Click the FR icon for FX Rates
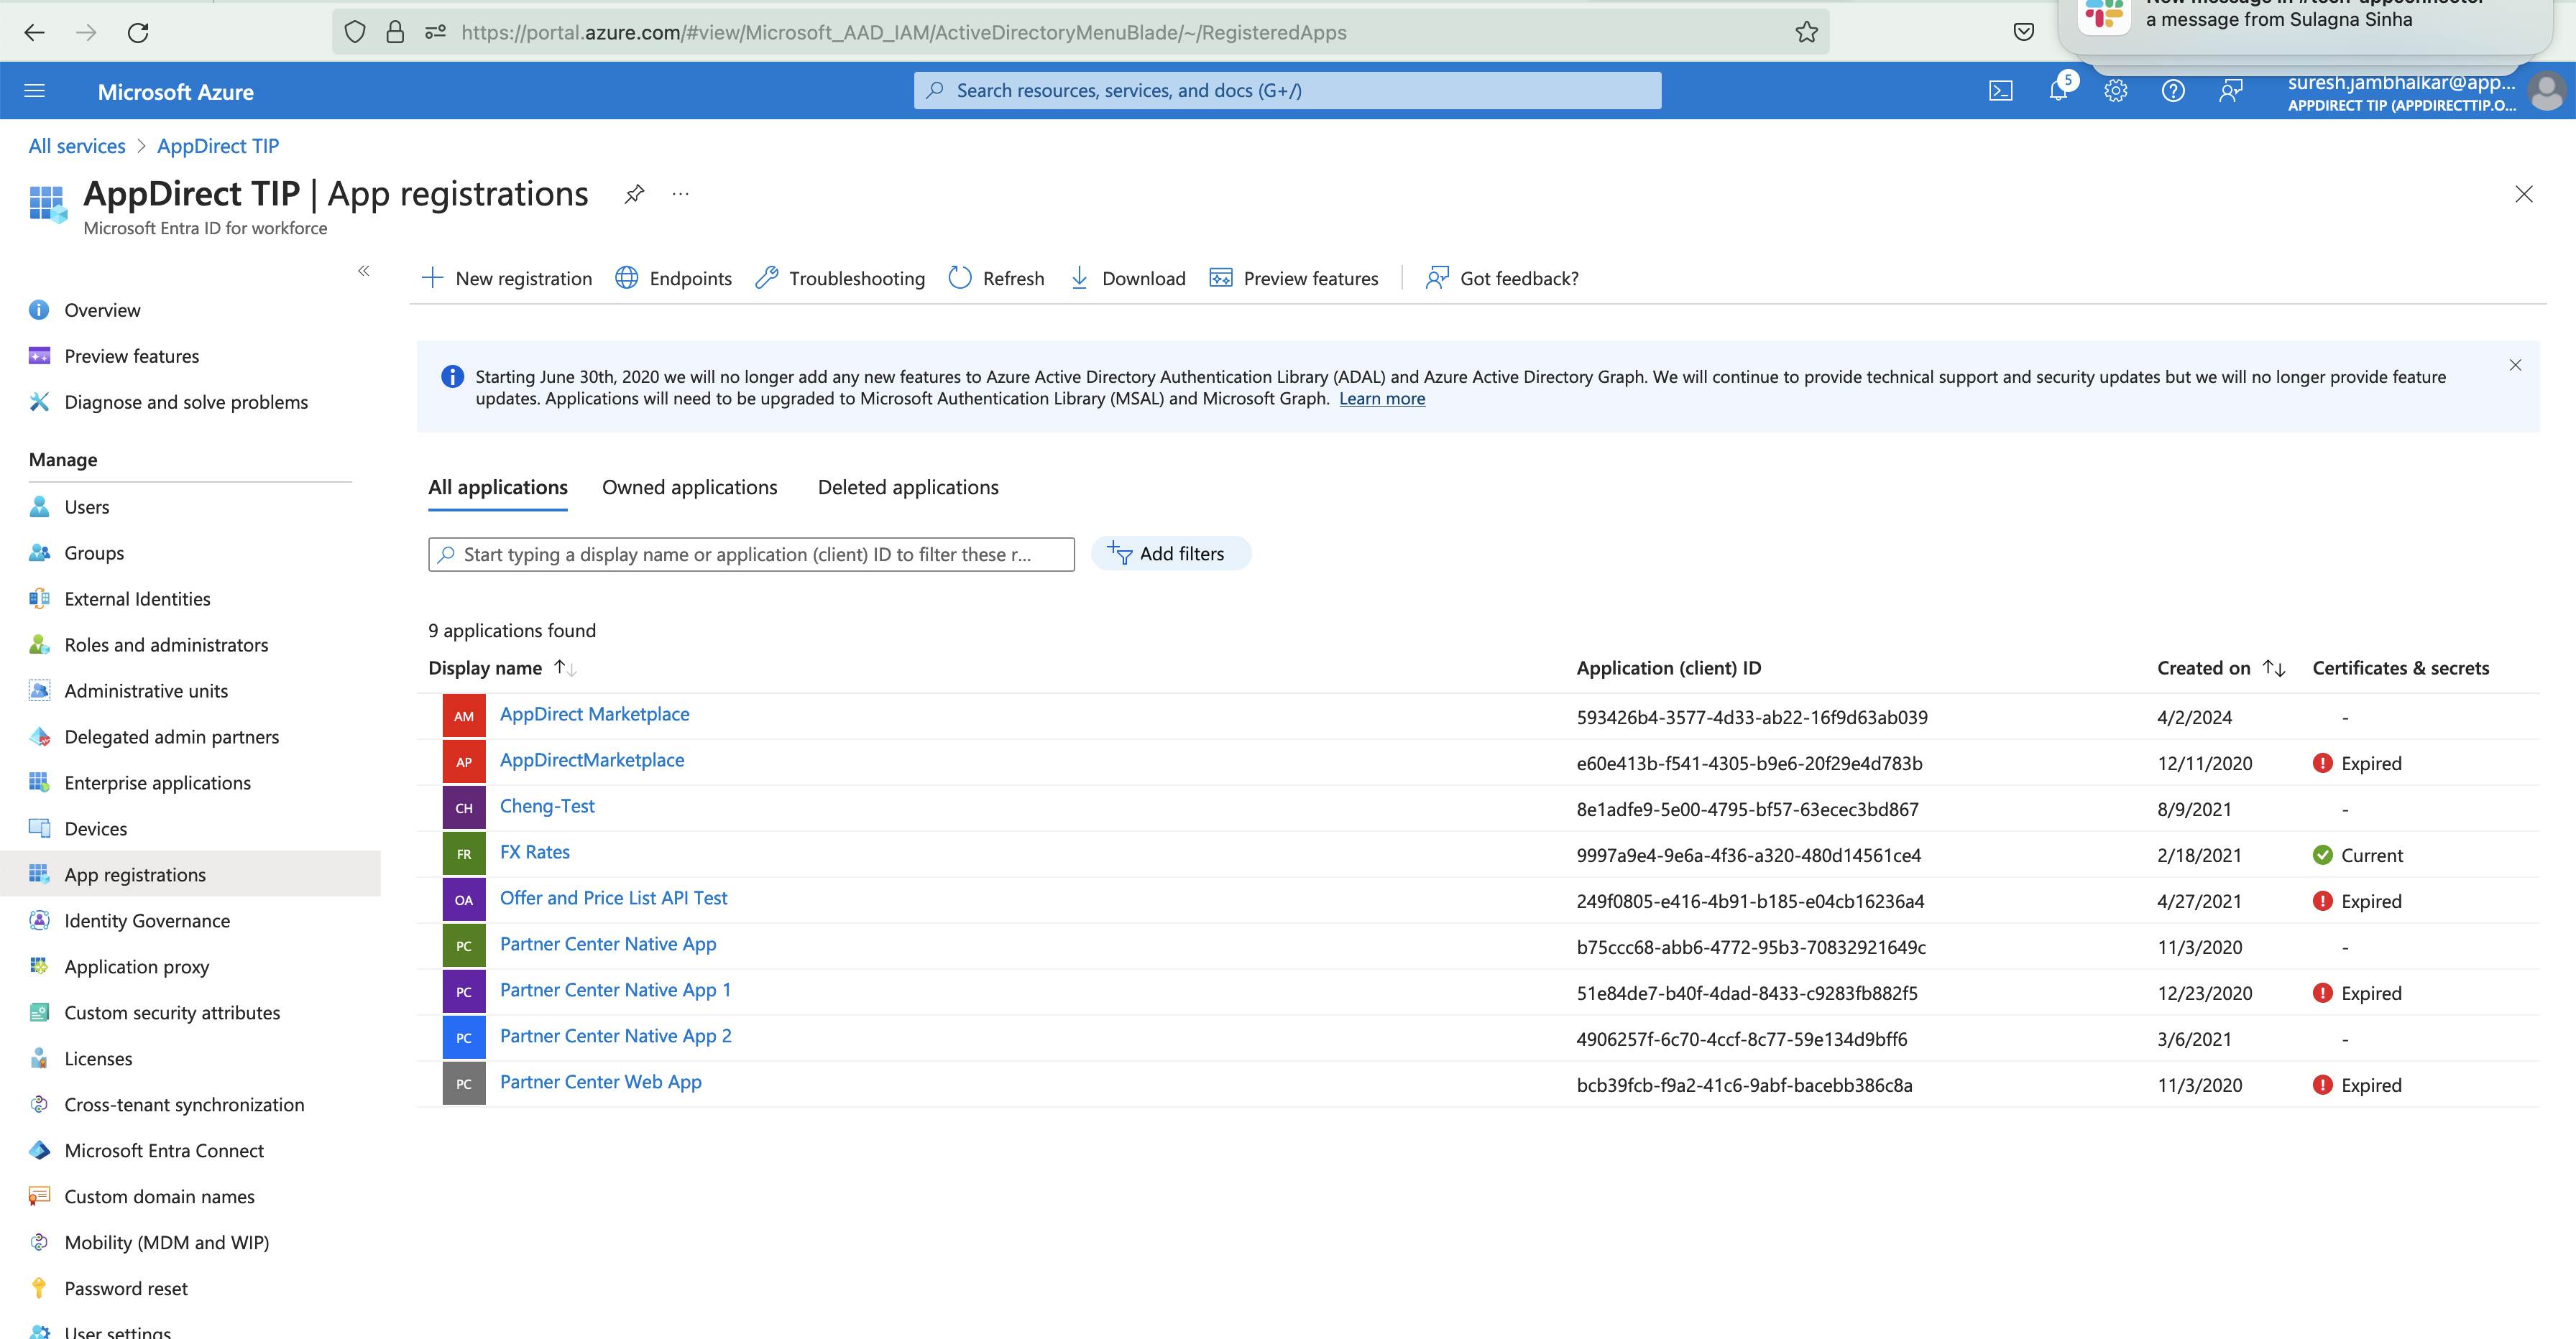The width and height of the screenshot is (2576, 1339). [x=464, y=853]
